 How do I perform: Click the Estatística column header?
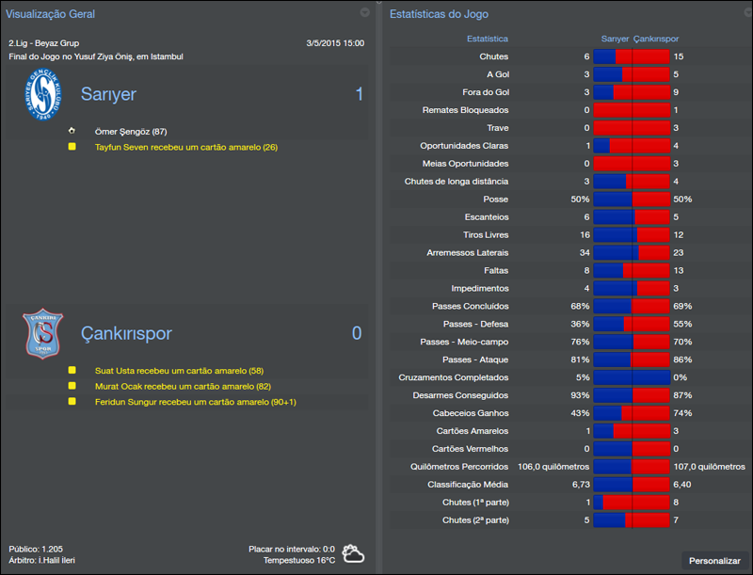(488, 39)
